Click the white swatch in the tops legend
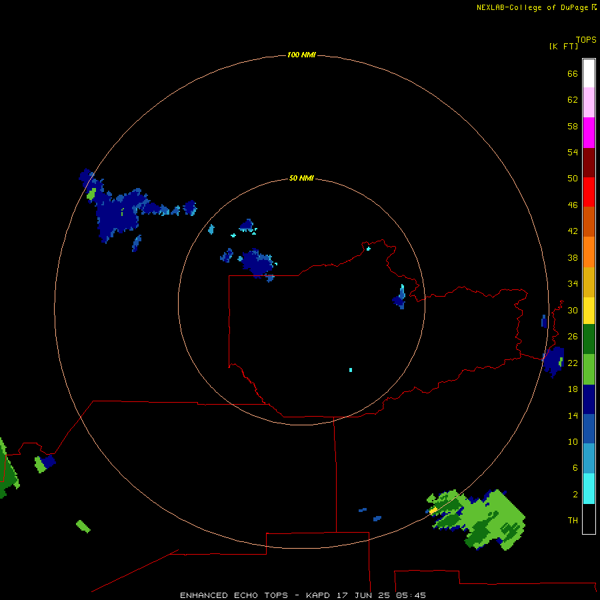This screenshot has width=600, height=600. [589, 73]
